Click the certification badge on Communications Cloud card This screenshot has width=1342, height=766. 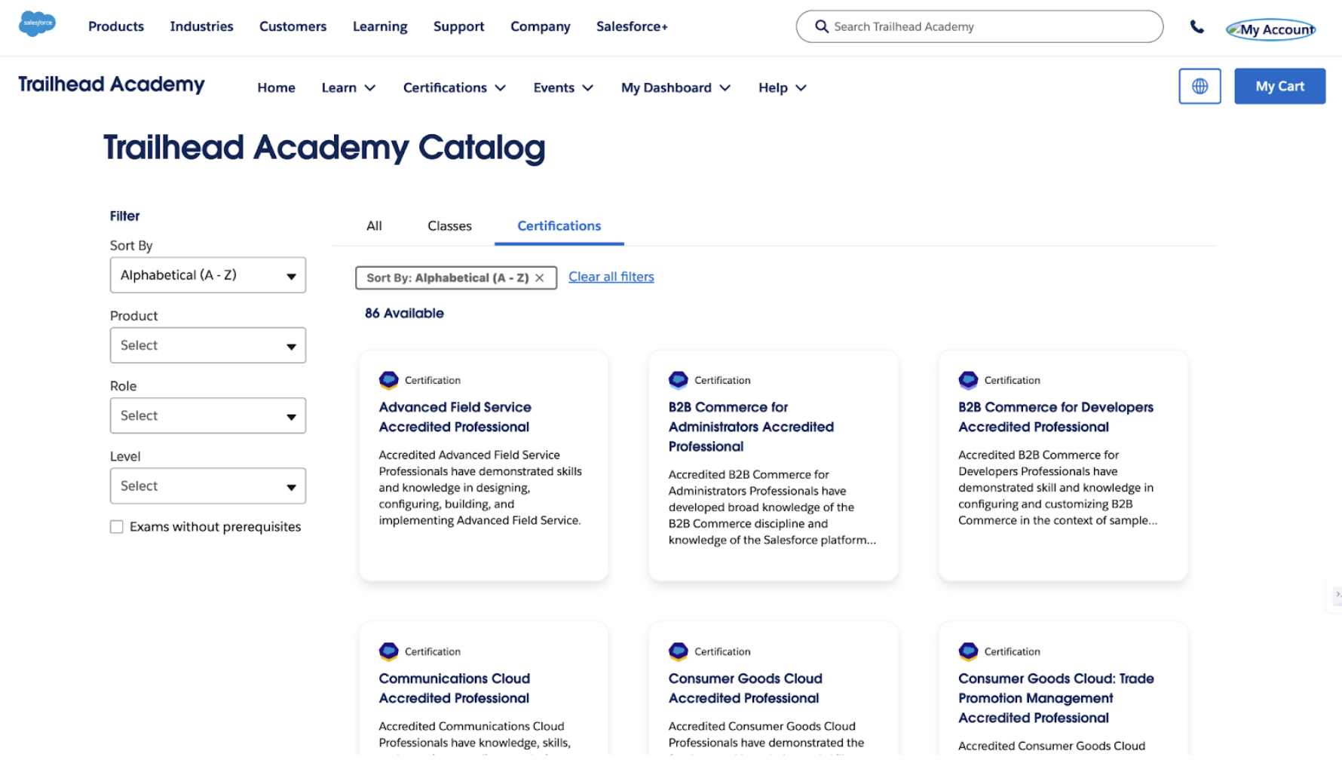pos(389,651)
